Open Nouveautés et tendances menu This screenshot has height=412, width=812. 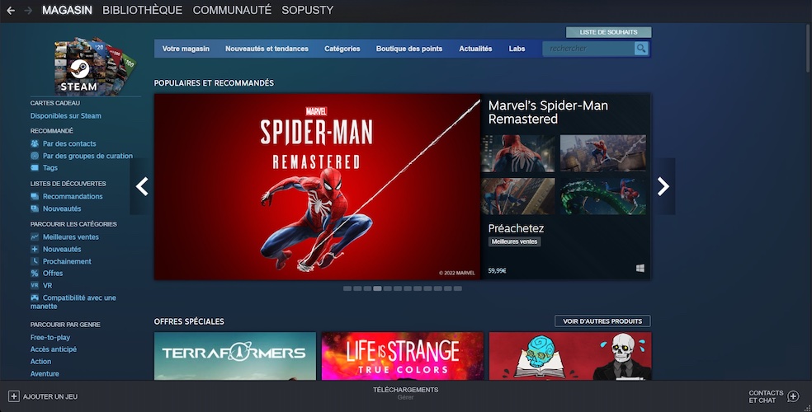point(267,49)
